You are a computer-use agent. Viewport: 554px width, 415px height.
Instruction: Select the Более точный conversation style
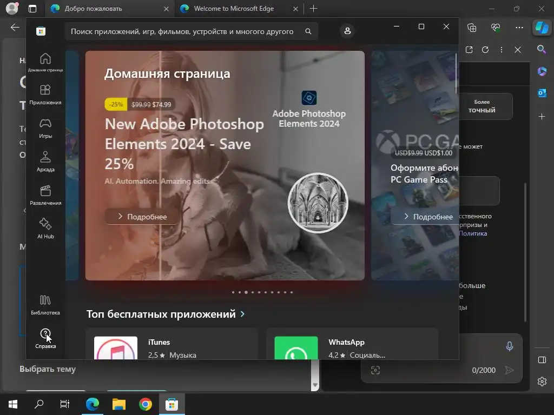pyautogui.click(x=485, y=106)
